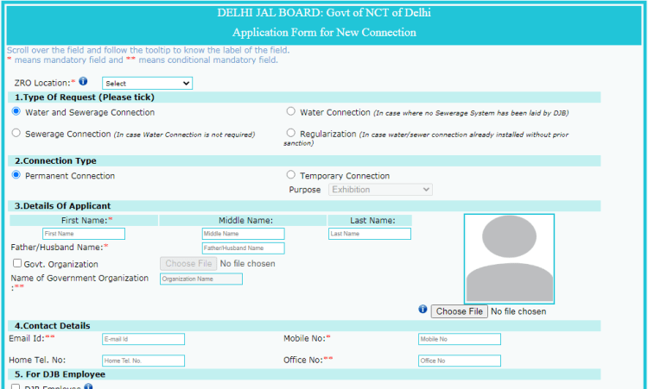Viewport: 648px width, 389px height.
Task: Click 'Application Form for New Connection' title
Action: tap(324, 32)
